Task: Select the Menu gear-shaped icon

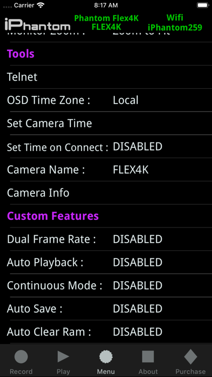Action: pyautogui.click(x=106, y=357)
